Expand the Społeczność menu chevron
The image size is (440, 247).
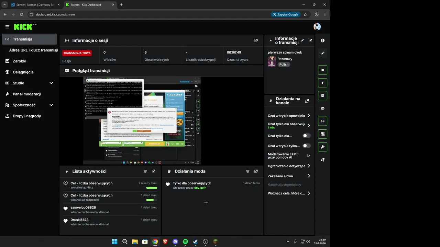click(51, 105)
